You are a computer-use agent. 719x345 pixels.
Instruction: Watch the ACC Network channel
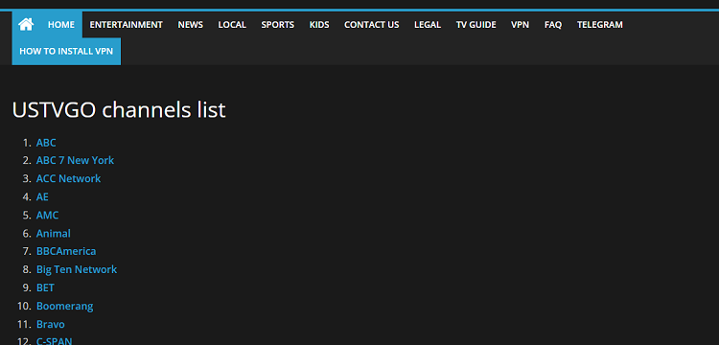click(68, 178)
